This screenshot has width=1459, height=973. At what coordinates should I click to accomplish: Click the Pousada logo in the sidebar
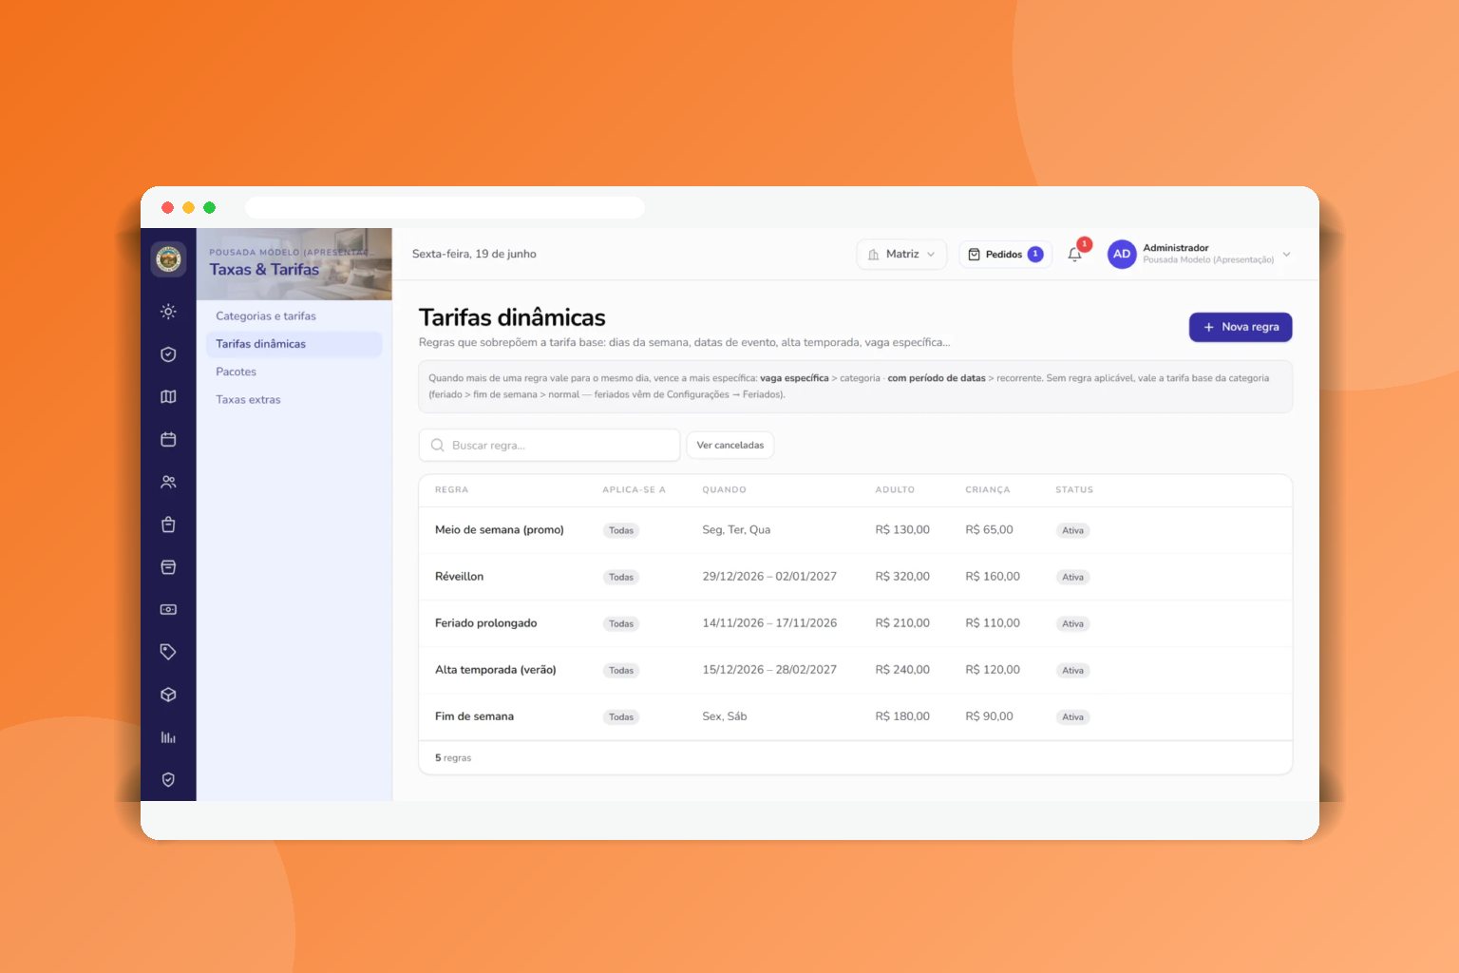tap(168, 258)
